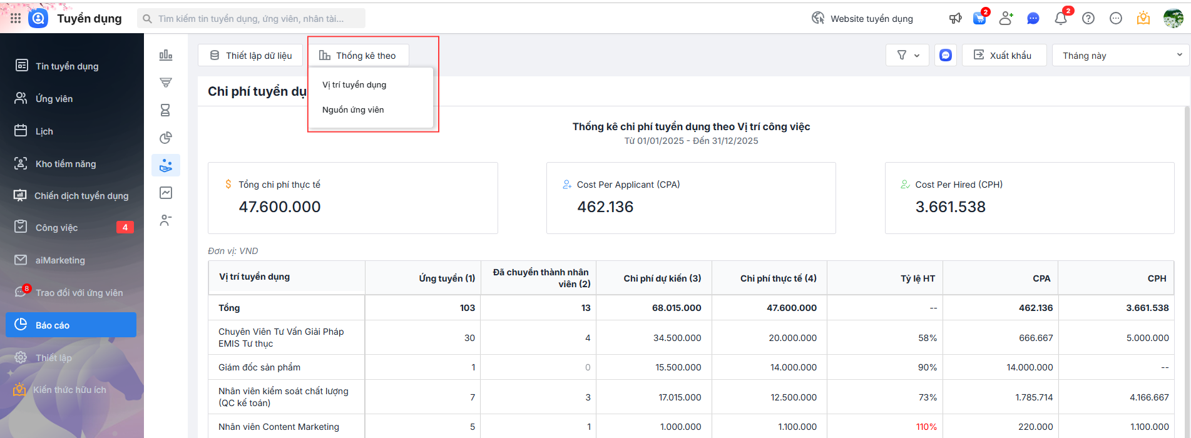The width and height of the screenshot is (1191, 438).
Task: Expand the filter dropdown
Action: pos(907,56)
